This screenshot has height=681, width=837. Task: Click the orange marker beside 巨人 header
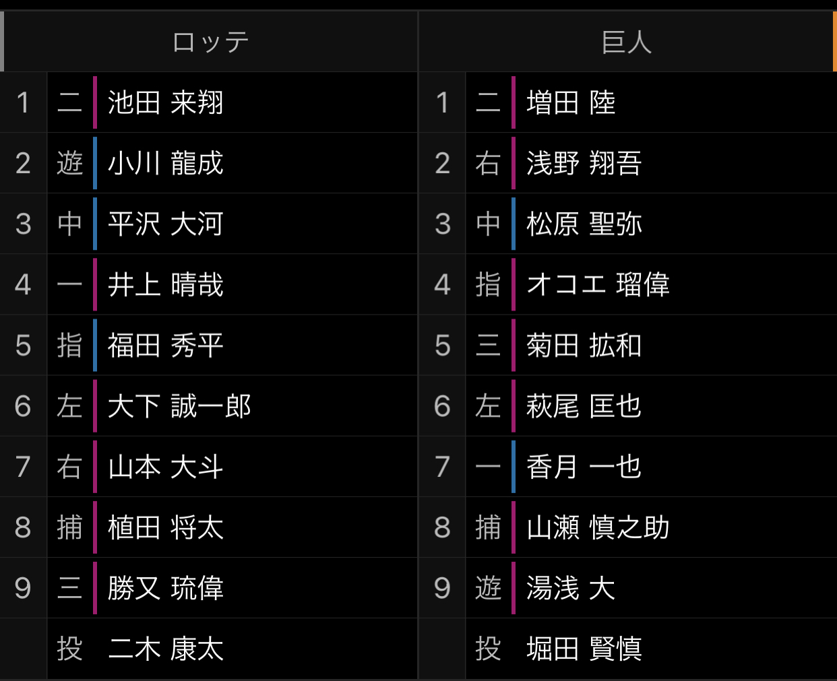pyautogui.click(x=834, y=42)
